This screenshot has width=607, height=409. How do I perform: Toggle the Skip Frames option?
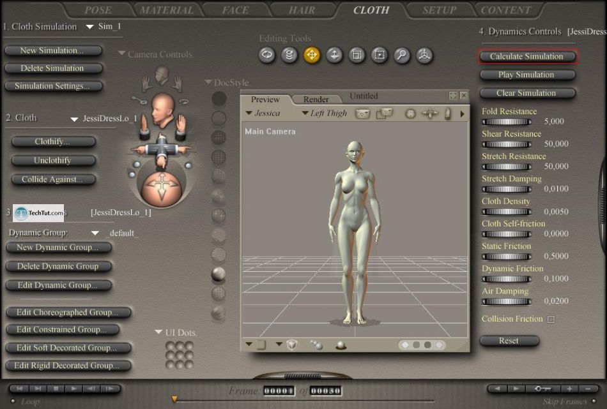tap(564, 401)
